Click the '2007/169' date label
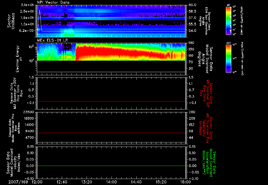 coord(18,182)
